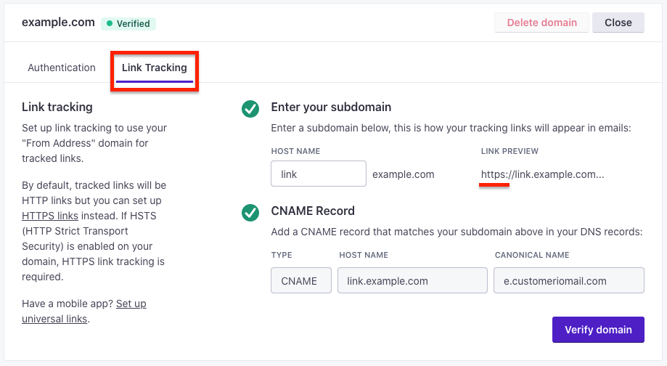Image resolution: width=667 pixels, height=366 pixels.
Task: Click the e.customeriomail.com canonical name field
Action: coord(569,280)
